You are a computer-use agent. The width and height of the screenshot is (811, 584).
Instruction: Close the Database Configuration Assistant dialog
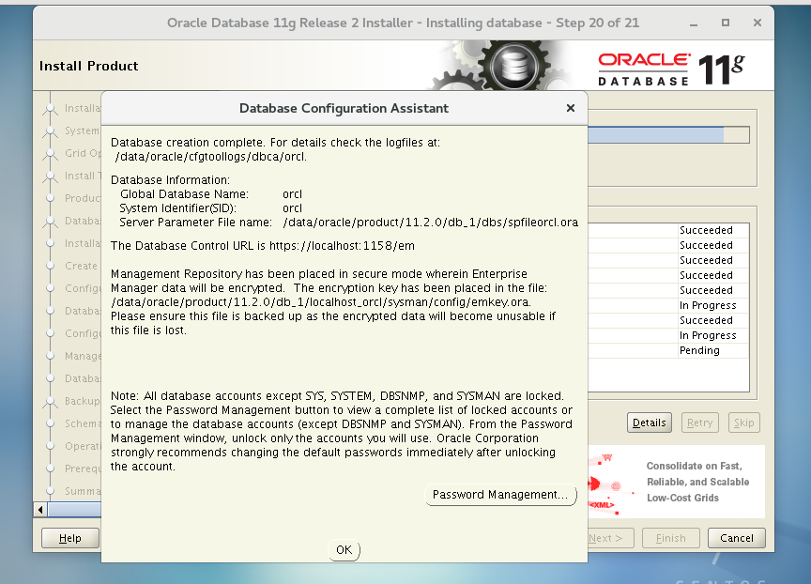570,108
